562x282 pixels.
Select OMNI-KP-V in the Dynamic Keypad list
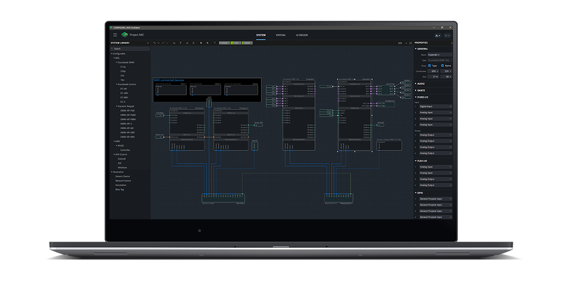[126, 124]
